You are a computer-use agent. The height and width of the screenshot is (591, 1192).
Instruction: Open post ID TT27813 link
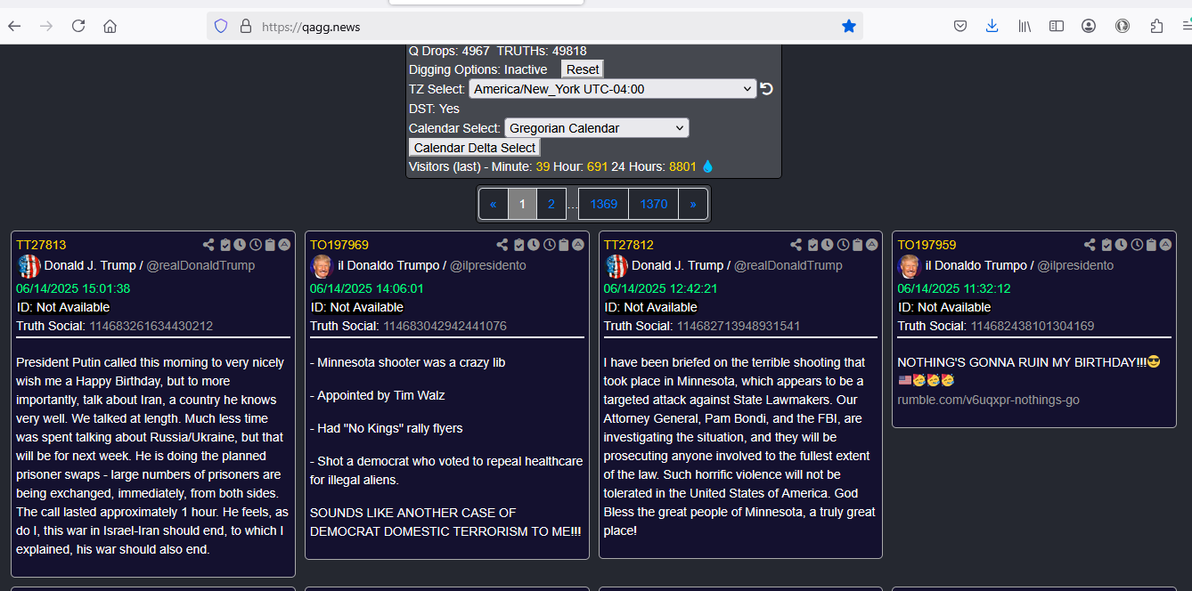[x=41, y=245]
